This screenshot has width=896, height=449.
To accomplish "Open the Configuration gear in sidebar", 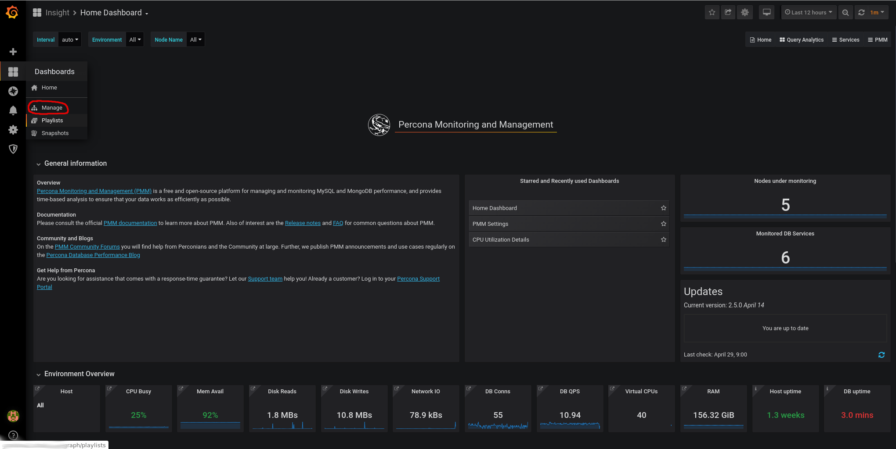I will click(x=13, y=130).
